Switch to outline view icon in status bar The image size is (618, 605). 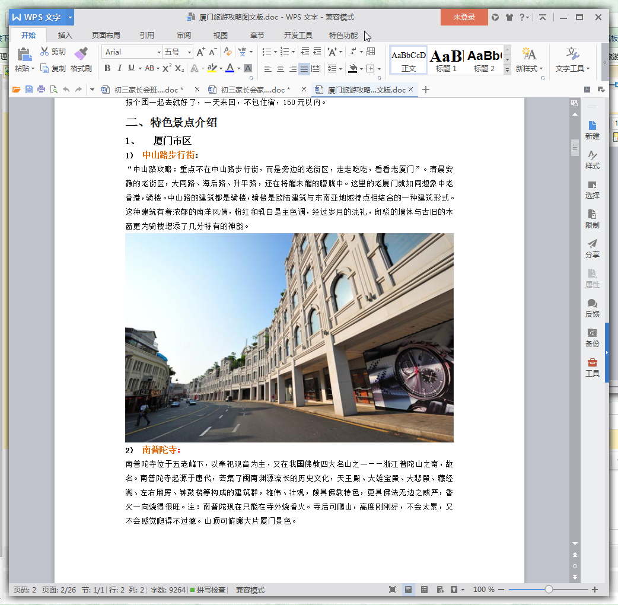coord(424,590)
